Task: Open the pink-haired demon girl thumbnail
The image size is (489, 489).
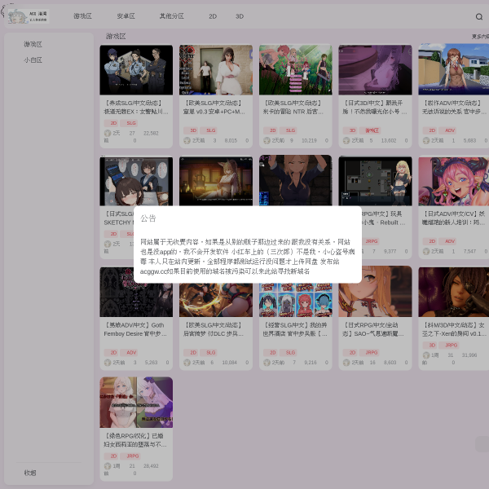Action: pyautogui.click(x=454, y=181)
